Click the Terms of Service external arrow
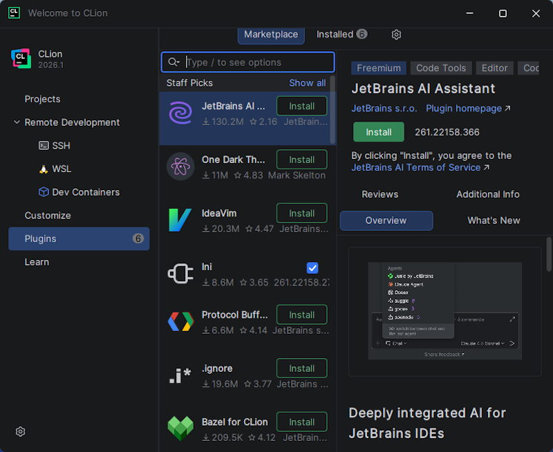The height and width of the screenshot is (452, 553). click(x=487, y=167)
